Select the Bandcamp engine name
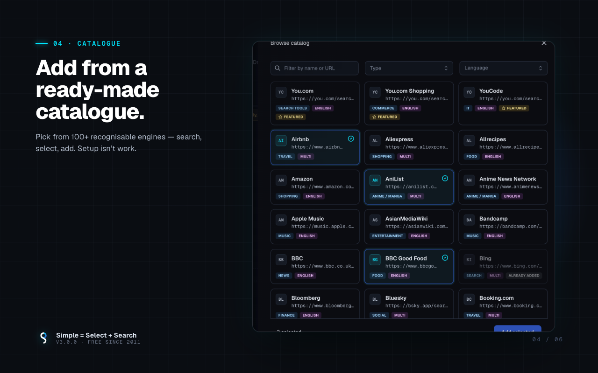The width and height of the screenshot is (598, 373). coord(493,219)
